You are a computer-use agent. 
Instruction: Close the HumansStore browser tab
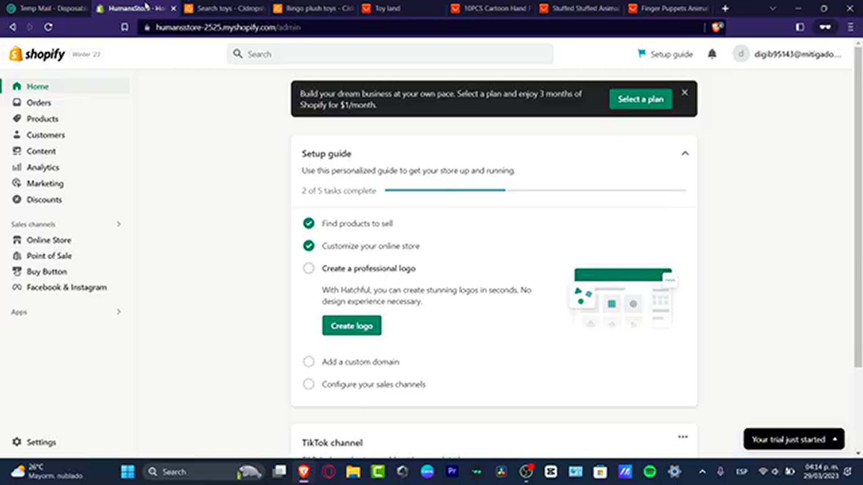click(x=173, y=8)
